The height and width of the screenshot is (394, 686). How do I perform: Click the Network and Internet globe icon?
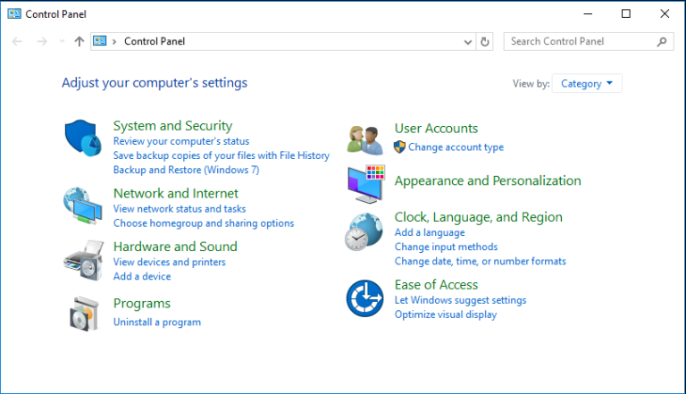tap(83, 205)
